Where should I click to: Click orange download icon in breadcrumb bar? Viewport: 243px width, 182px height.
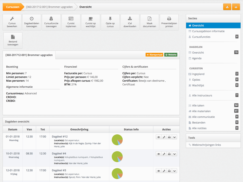click(x=227, y=7)
